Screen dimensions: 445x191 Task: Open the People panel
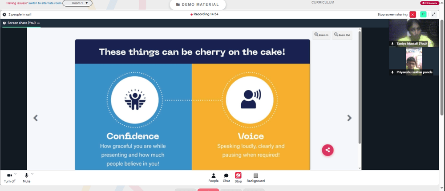click(214, 178)
